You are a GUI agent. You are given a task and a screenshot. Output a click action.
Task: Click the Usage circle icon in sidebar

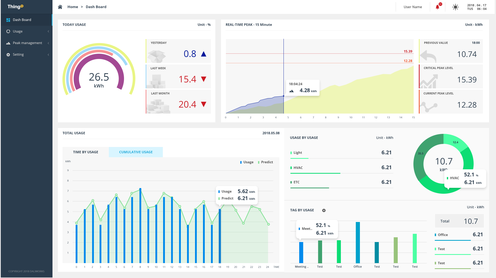point(8,31)
